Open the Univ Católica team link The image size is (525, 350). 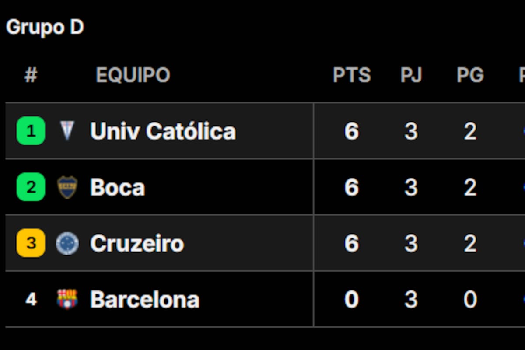[x=163, y=131]
